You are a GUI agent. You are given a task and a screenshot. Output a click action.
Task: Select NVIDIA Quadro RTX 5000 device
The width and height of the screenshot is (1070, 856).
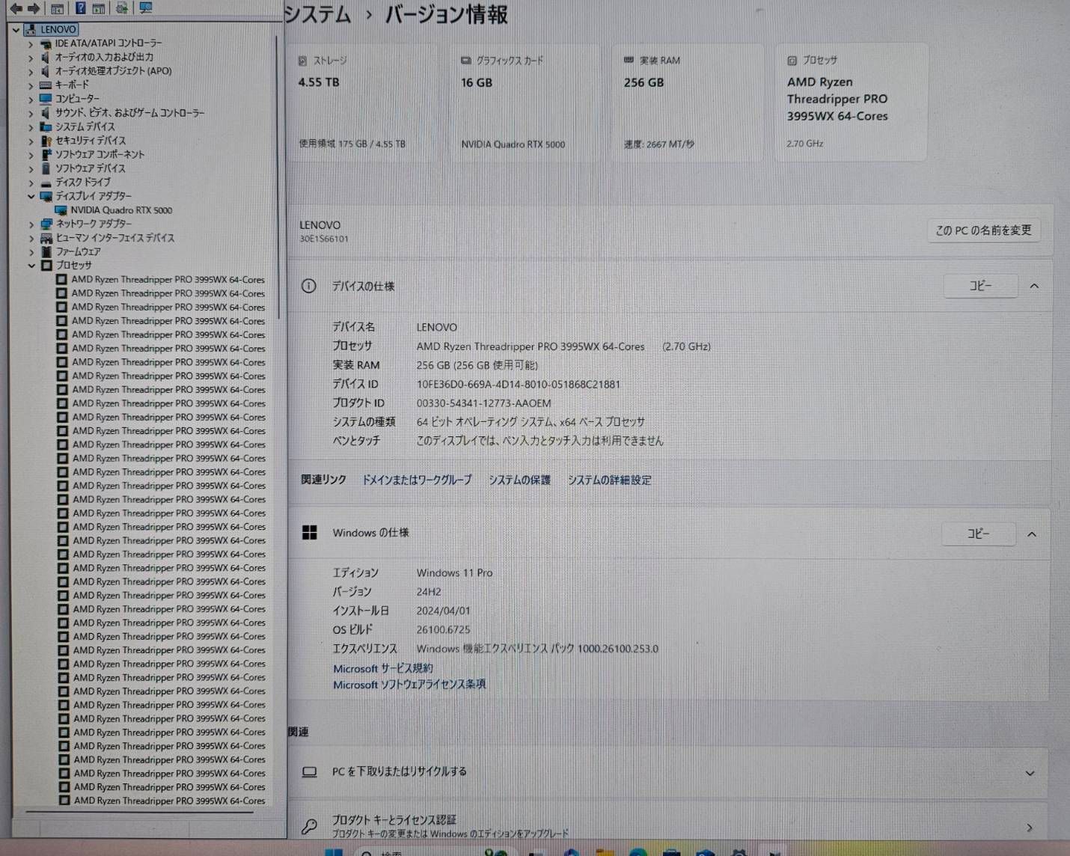point(121,210)
